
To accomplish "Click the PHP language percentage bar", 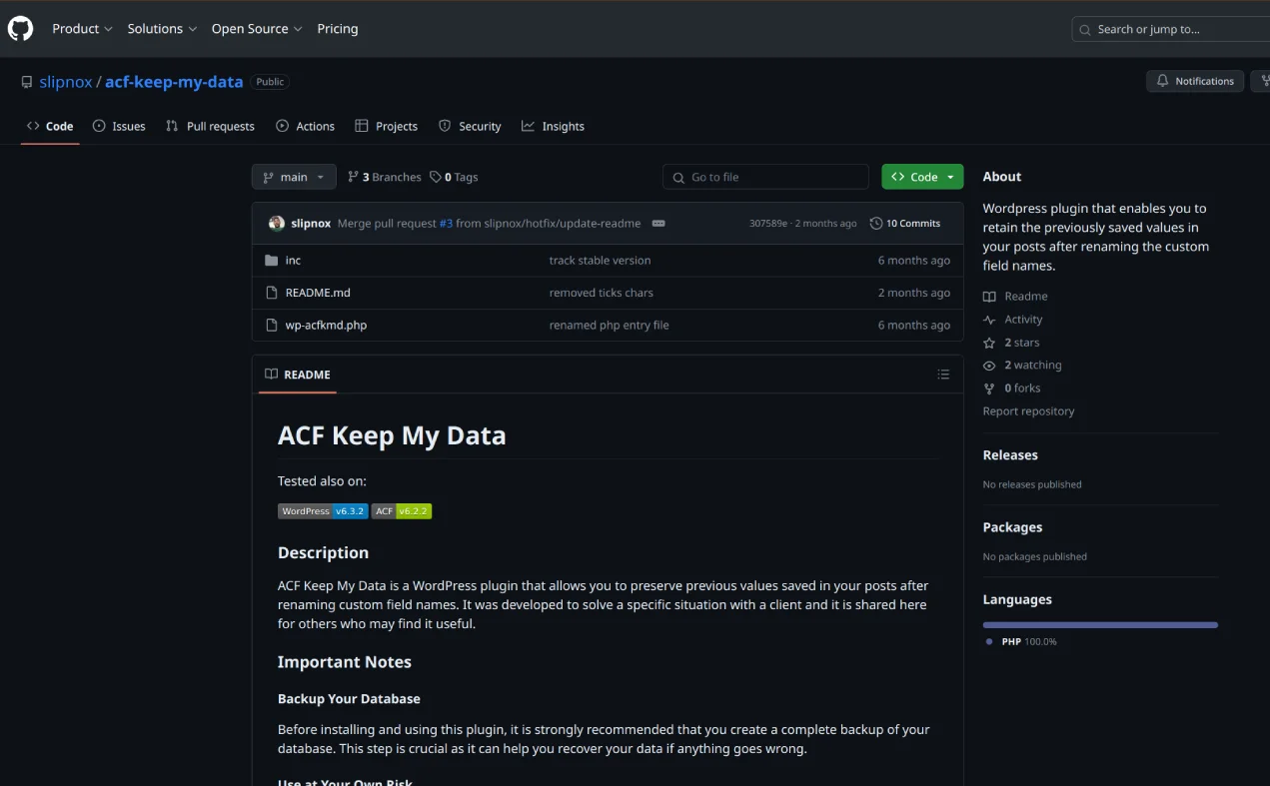I will (x=1100, y=625).
